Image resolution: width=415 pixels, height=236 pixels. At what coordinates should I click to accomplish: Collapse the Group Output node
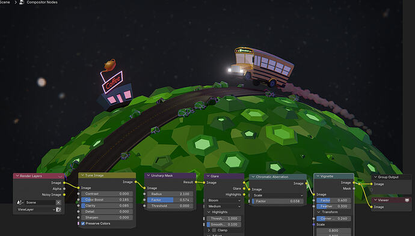375,177
